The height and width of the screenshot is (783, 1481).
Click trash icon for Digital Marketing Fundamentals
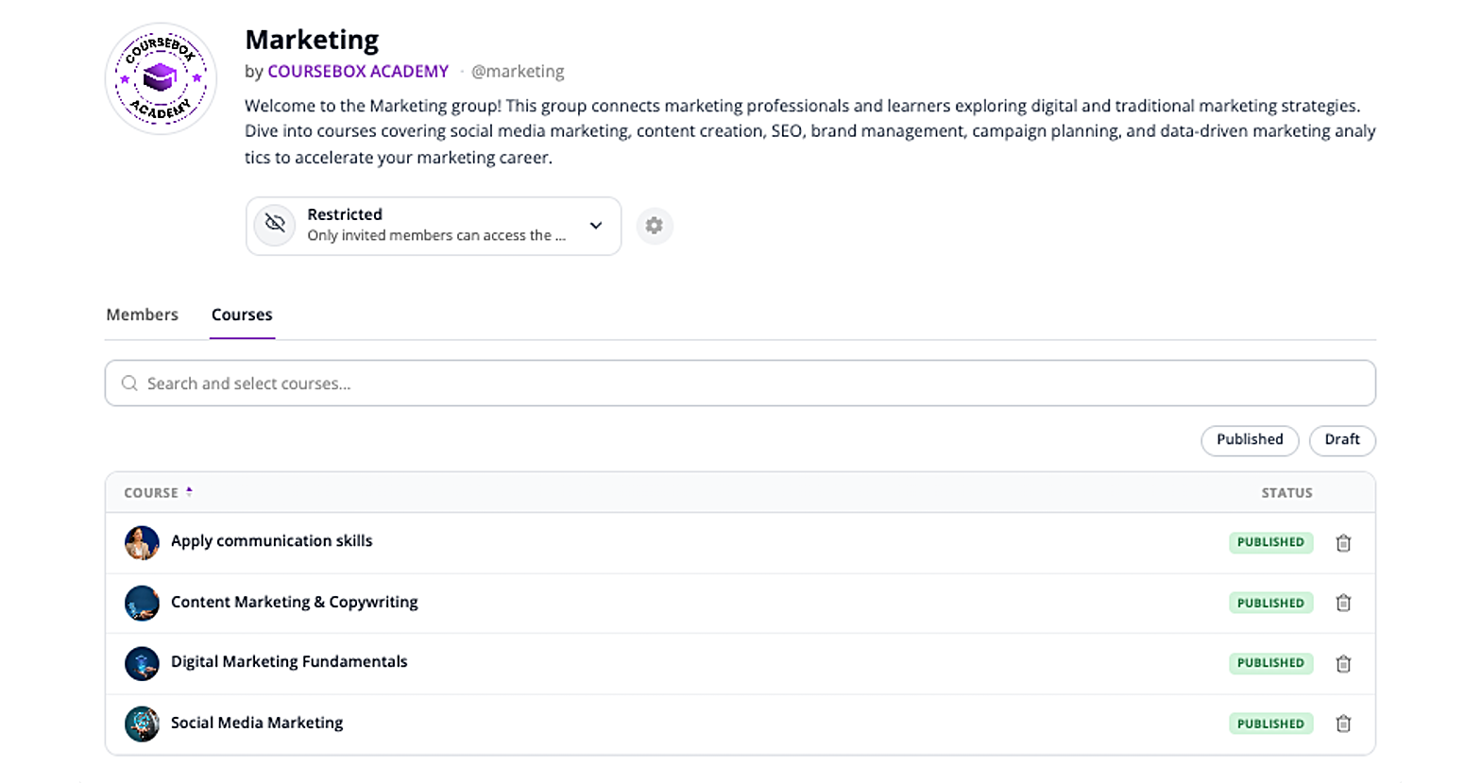pyautogui.click(x=1343, y=663)
